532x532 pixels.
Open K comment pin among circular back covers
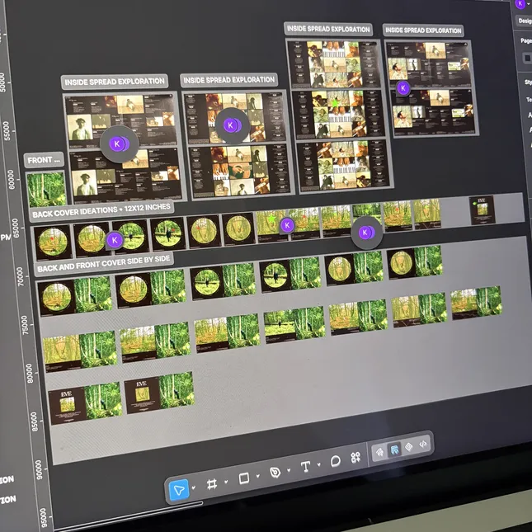tap(115, 240)
